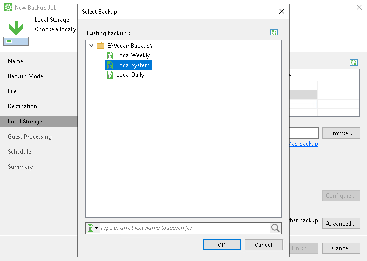Cancel the Select Backup dialog

coord(263,244)
